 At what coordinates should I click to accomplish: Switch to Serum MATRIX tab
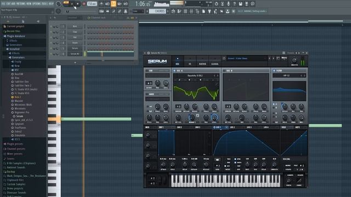(202, 61)
